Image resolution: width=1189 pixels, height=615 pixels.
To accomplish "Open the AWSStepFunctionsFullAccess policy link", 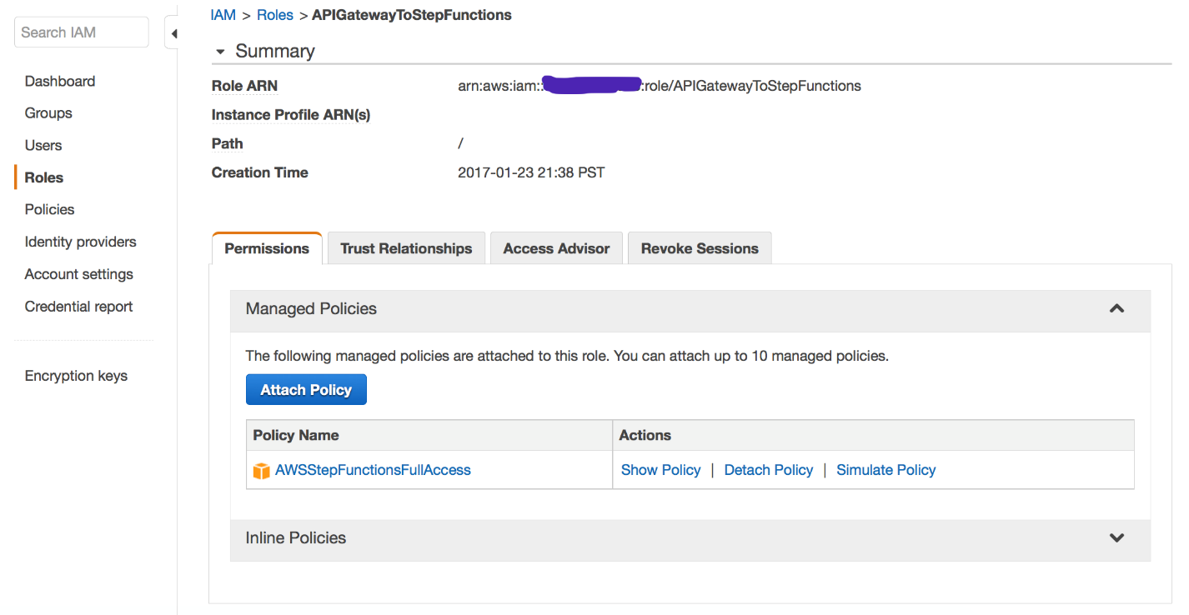I will pos(373,470).
